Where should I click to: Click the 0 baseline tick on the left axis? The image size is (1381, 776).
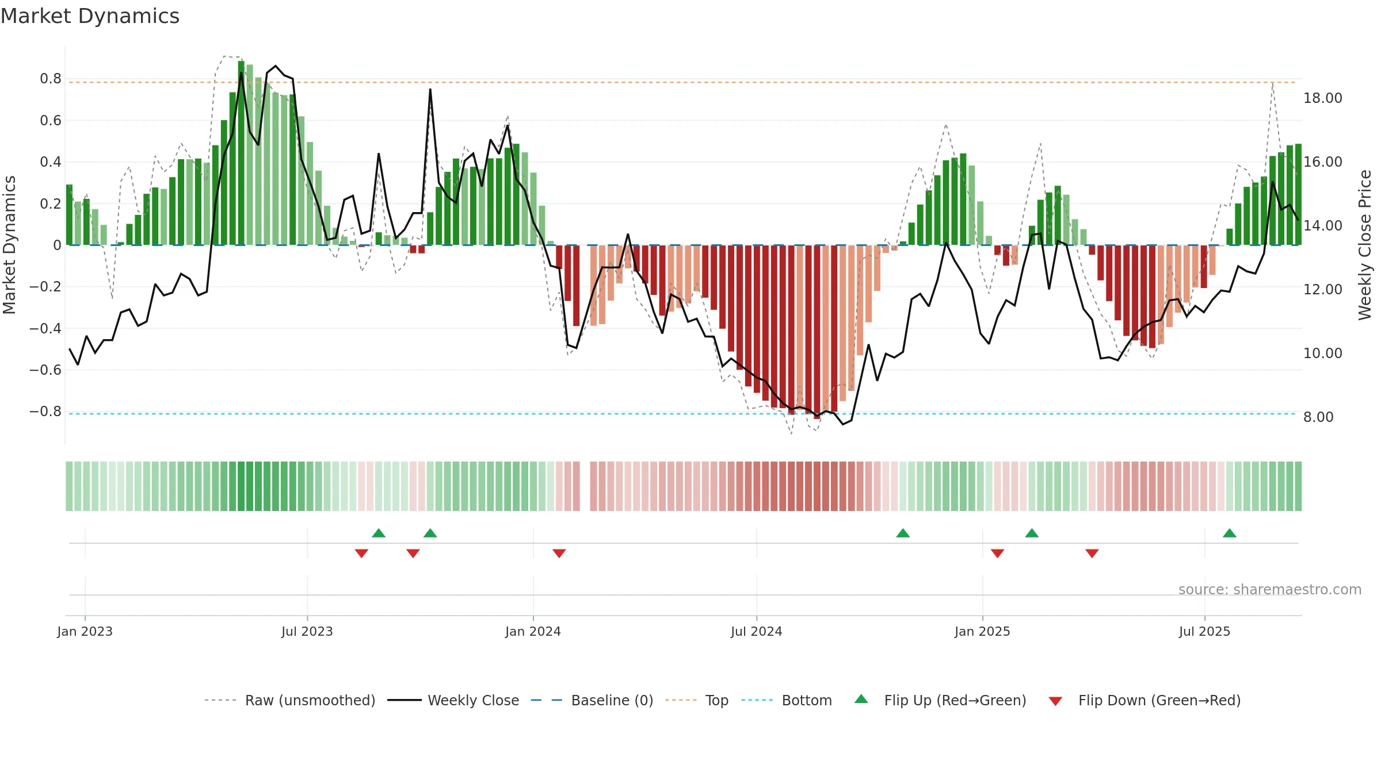point(57,245)
